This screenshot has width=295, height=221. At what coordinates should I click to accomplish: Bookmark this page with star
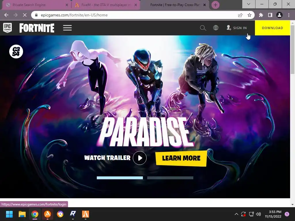pos(249,15)
